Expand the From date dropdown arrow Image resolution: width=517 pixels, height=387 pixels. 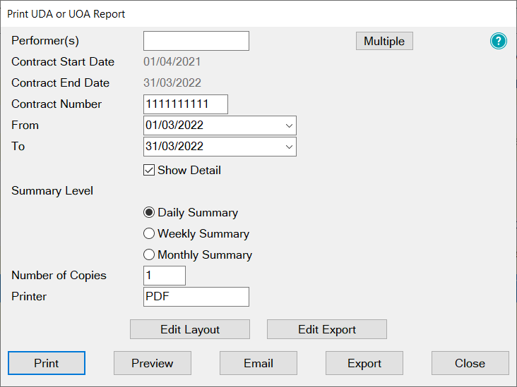point(289,125)
